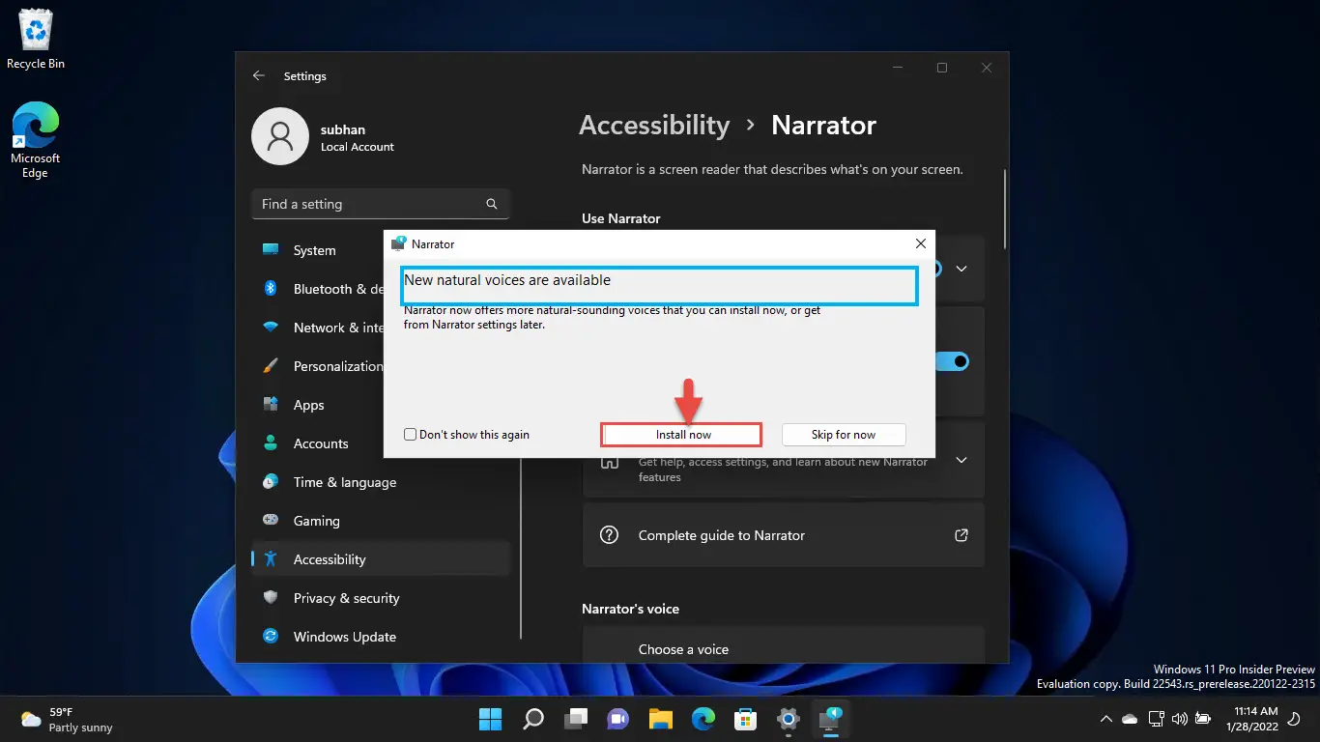Click the Privacy & security shield icon
This screenshot has width=1320, height=742.
[x=272, y=598]
